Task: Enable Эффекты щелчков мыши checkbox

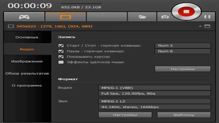Action: 61,62
